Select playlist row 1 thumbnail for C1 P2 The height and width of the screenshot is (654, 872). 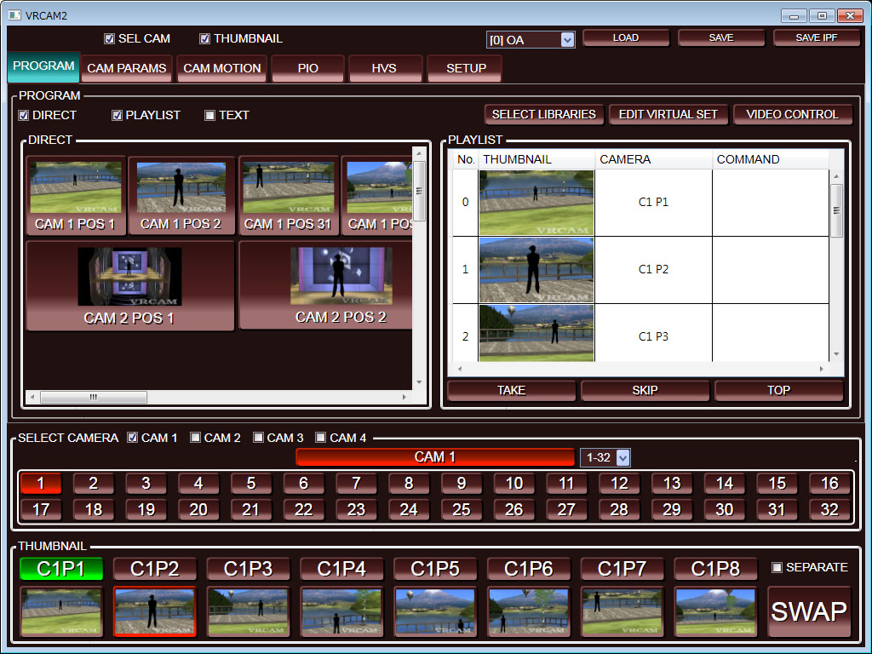pos(536,270)
